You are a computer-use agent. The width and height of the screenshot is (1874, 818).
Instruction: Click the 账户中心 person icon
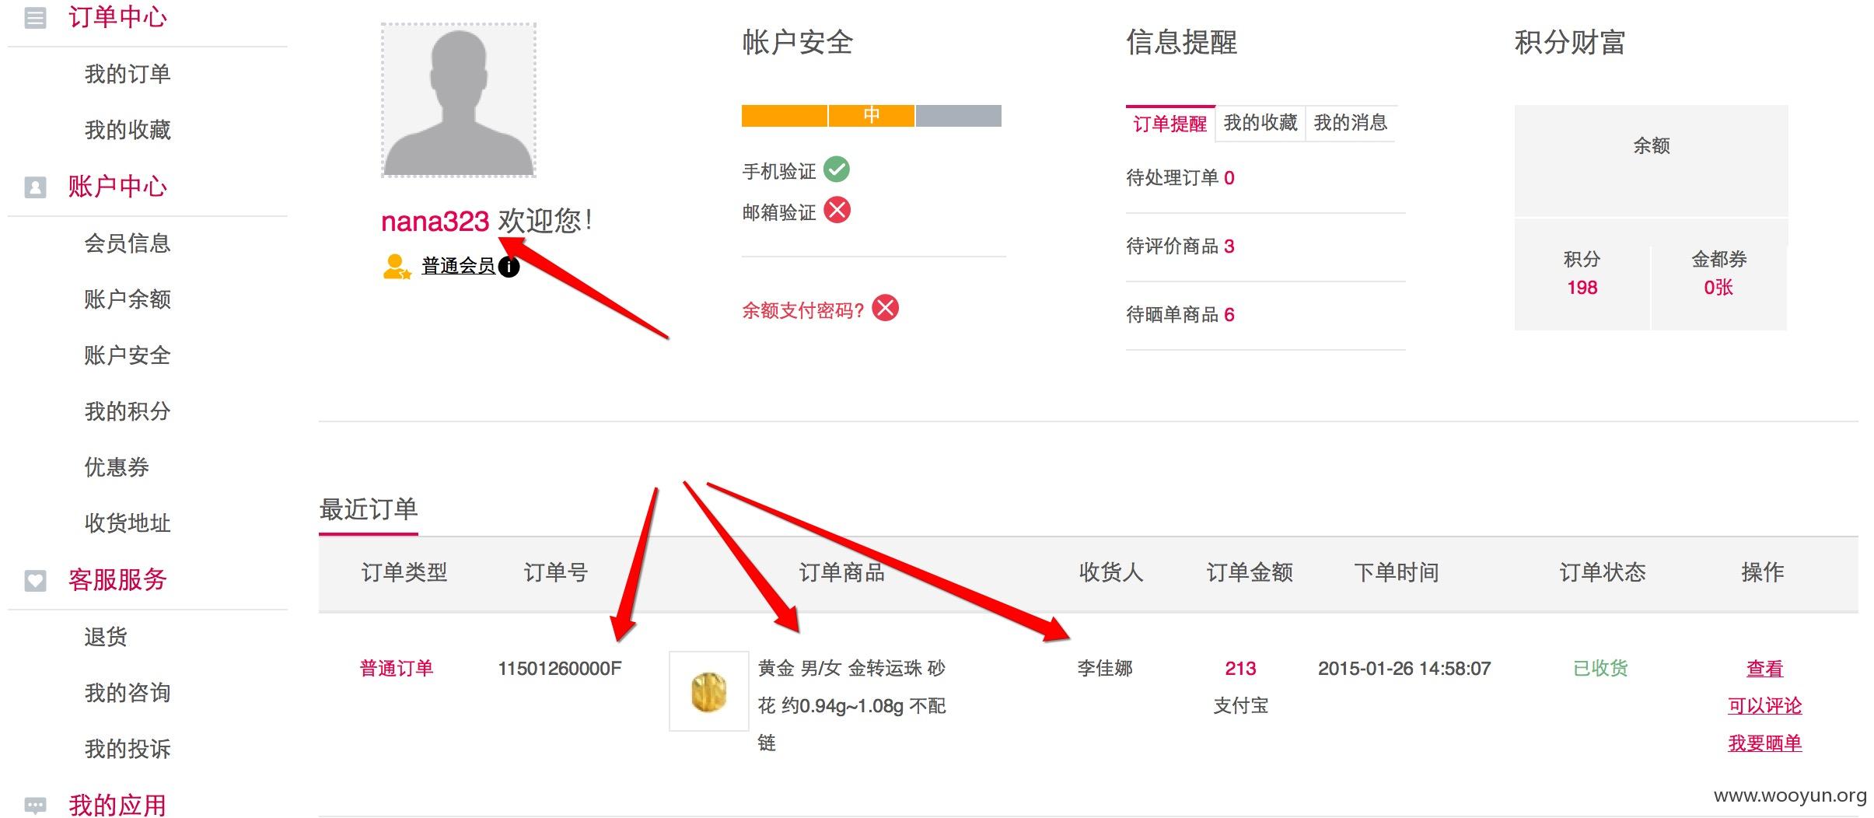point(35,187)
